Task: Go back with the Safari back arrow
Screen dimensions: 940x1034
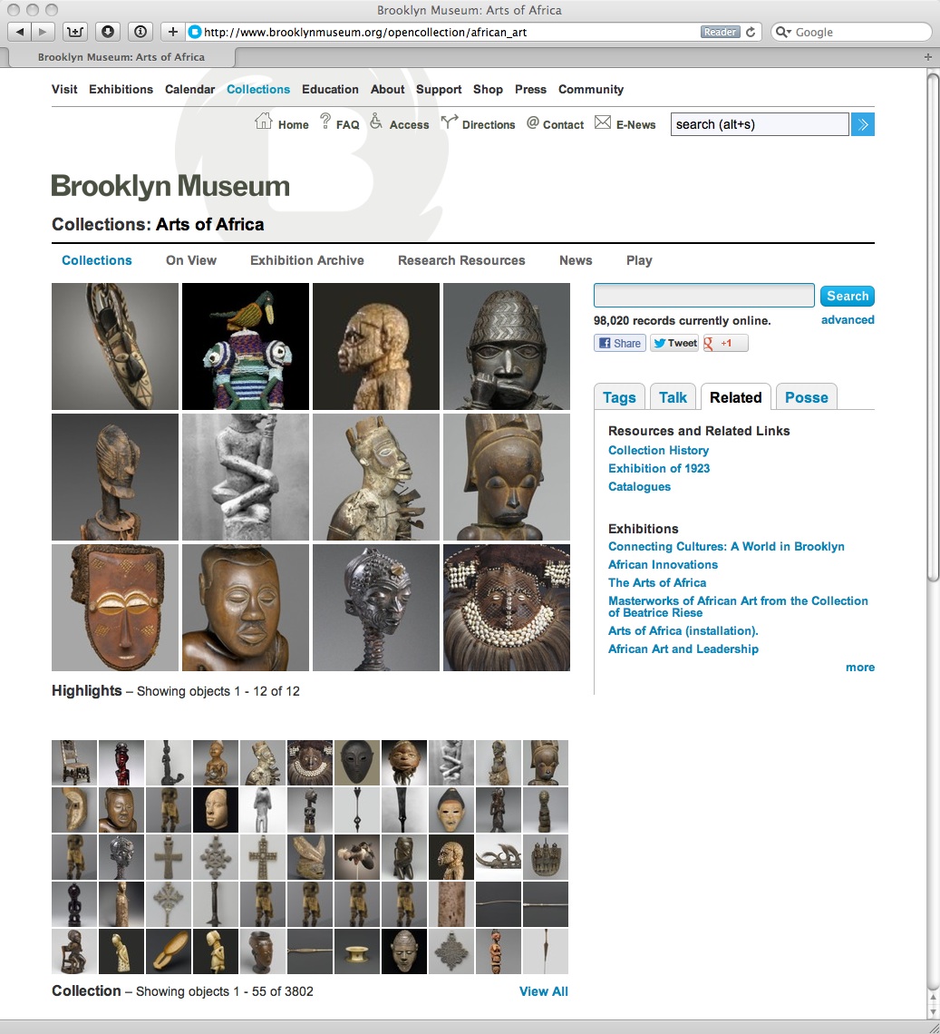Action: pyautogui.click(x=19, y=32)
